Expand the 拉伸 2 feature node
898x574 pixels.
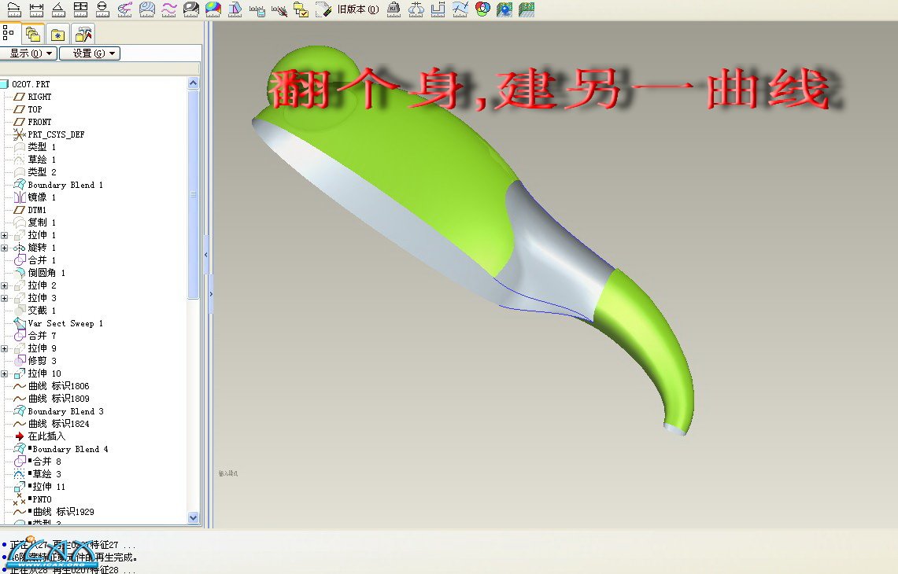click(x=5, y=285)
